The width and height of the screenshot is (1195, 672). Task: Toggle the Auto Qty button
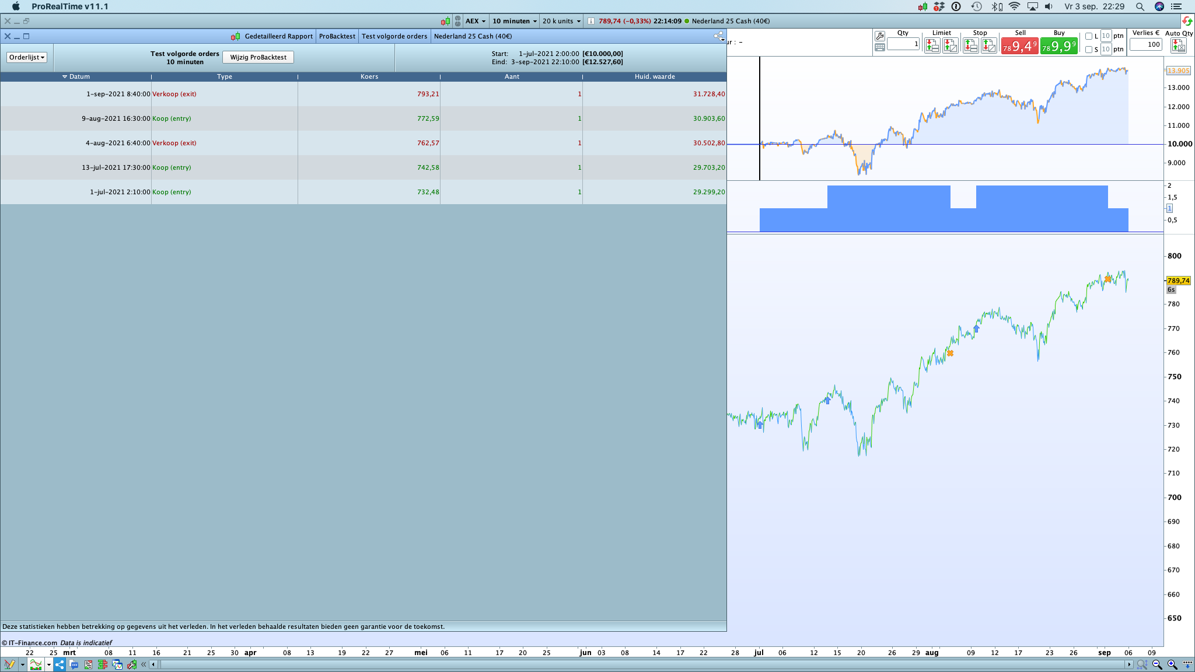tap(1178, 45)
